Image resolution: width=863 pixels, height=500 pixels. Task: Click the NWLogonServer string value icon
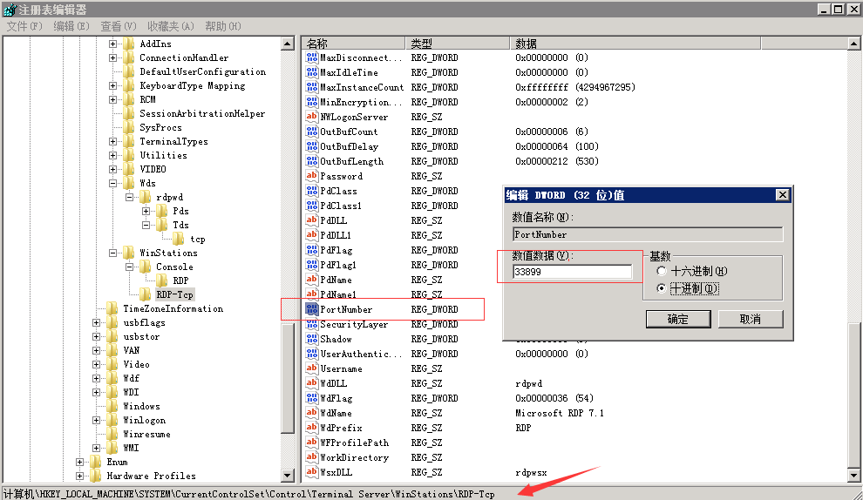pyautogui.click(x=311, y=117)
